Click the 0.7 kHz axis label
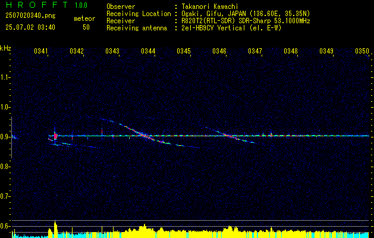The height and width of the screenshot is (238, 374). point(4,196)
